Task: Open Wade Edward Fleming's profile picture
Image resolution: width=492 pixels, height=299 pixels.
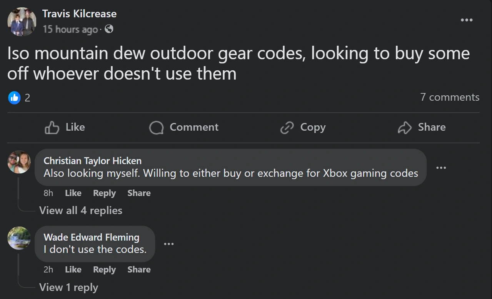Action: pyautogui.click(x=19, y=238)
